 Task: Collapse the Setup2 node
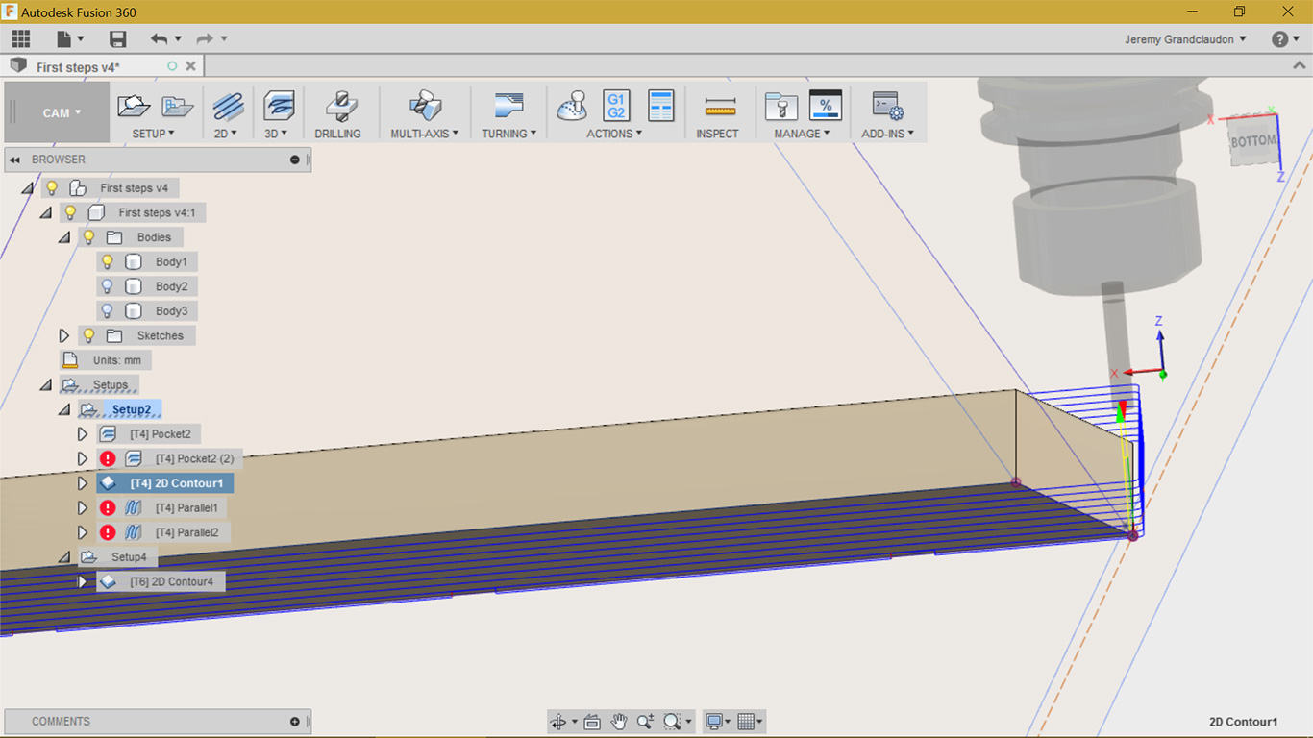pos(64,410)
